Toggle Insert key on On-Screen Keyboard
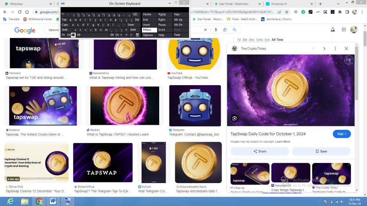 [149, 25]
